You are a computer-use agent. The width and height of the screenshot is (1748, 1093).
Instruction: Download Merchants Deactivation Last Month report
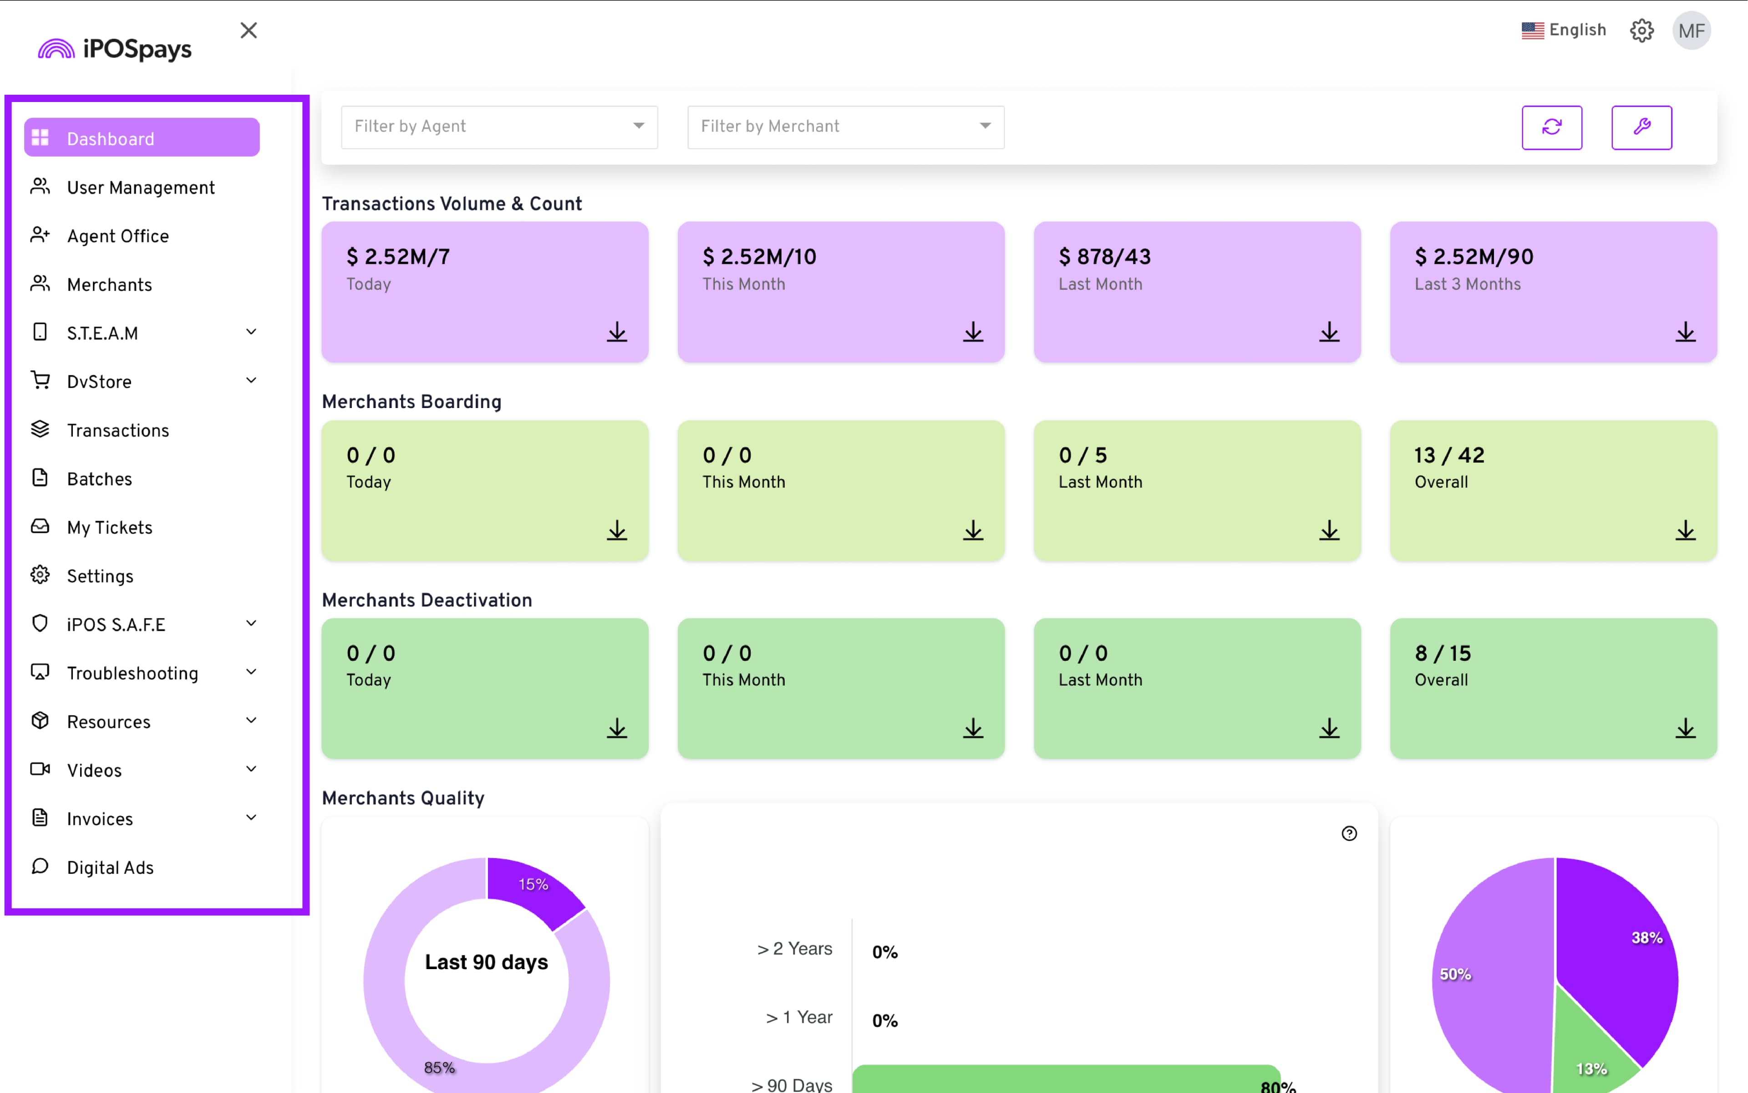coord(1329,728)
